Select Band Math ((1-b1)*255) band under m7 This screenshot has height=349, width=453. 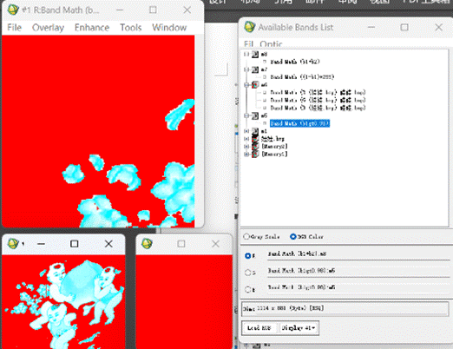coord(302,77)
